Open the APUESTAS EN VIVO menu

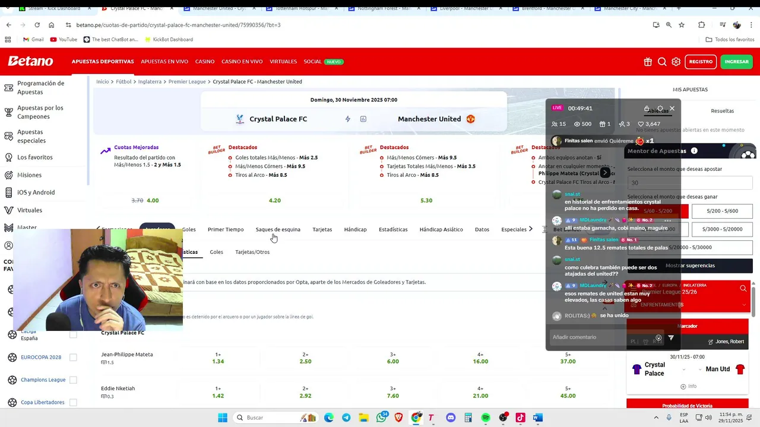(164, 62)
